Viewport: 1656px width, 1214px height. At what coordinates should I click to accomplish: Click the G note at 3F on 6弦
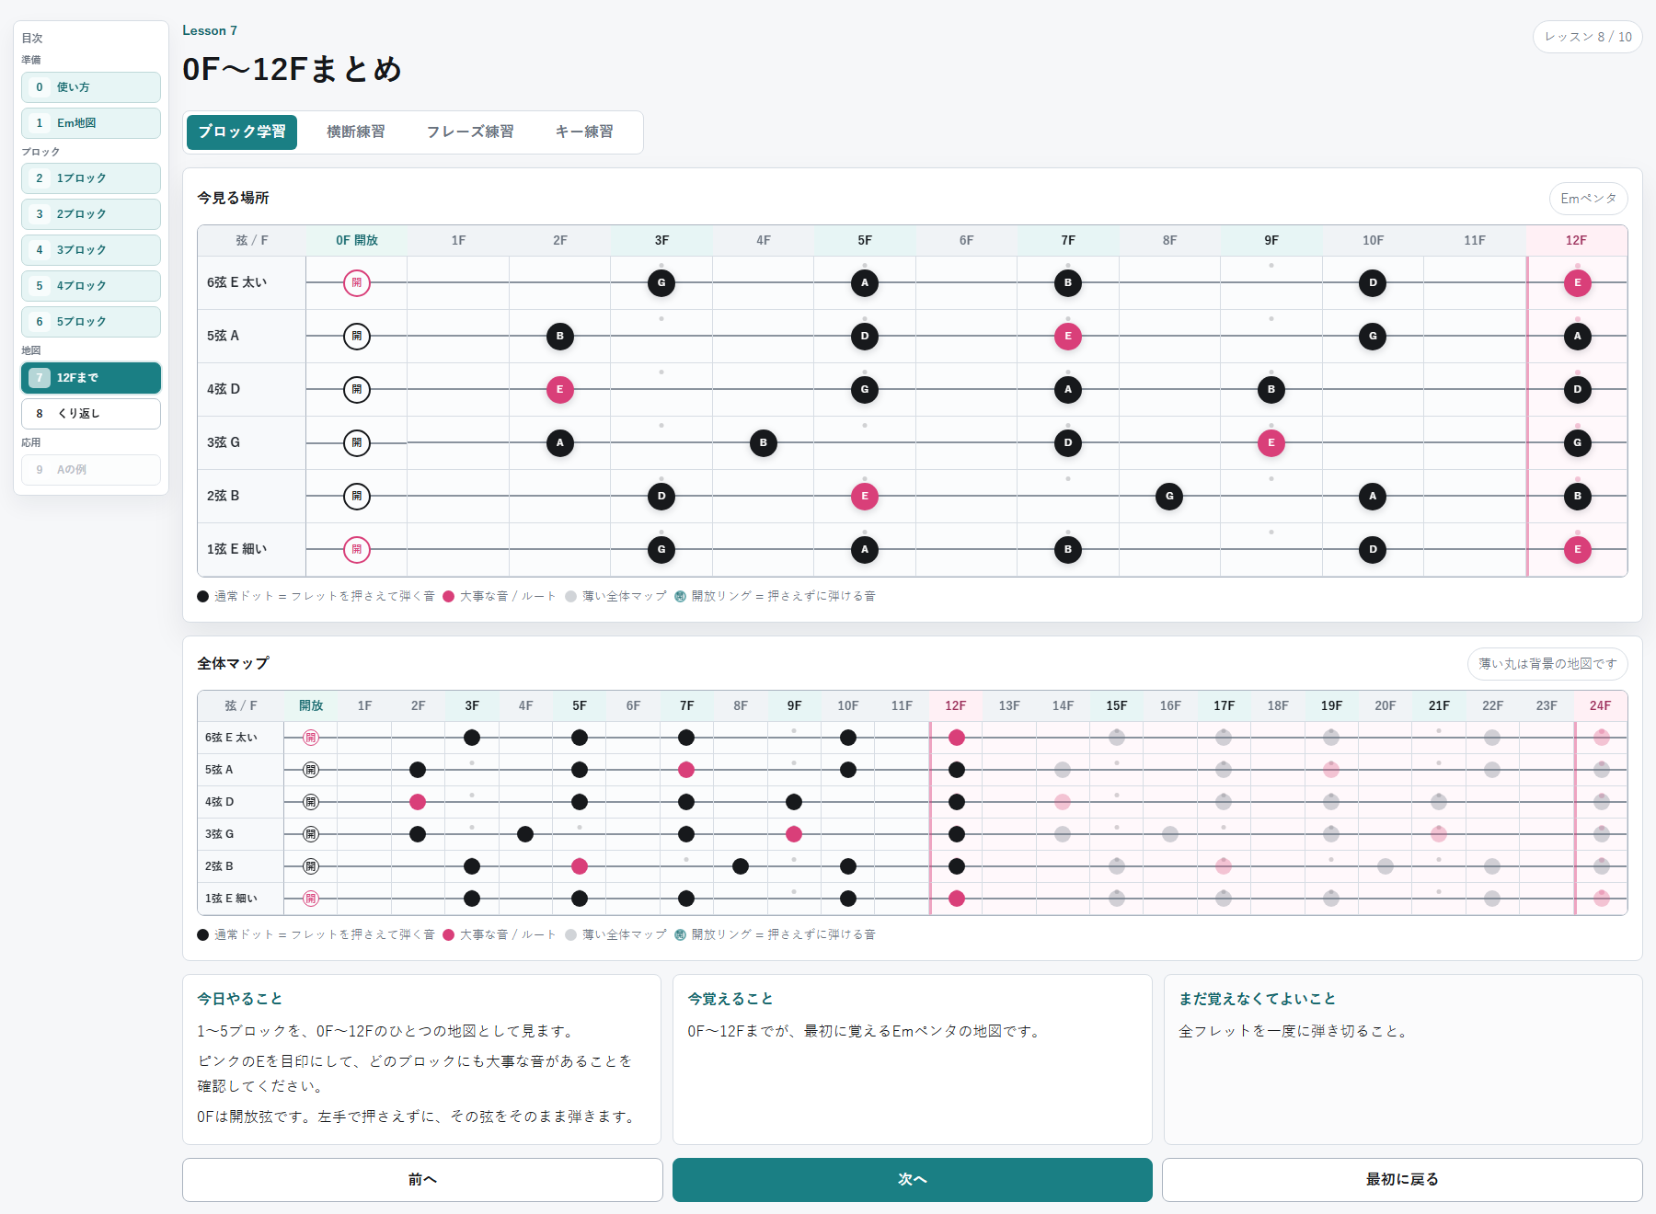pos(661,283)
